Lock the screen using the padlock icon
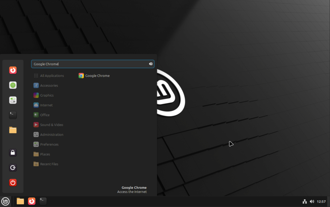 [13, 152]
